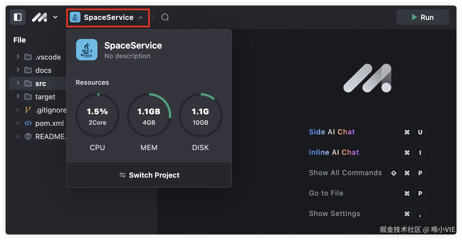The width and height of the screenshot is (462, 240).
Task: Click Switch Project
Action: [x=149, y=175]
